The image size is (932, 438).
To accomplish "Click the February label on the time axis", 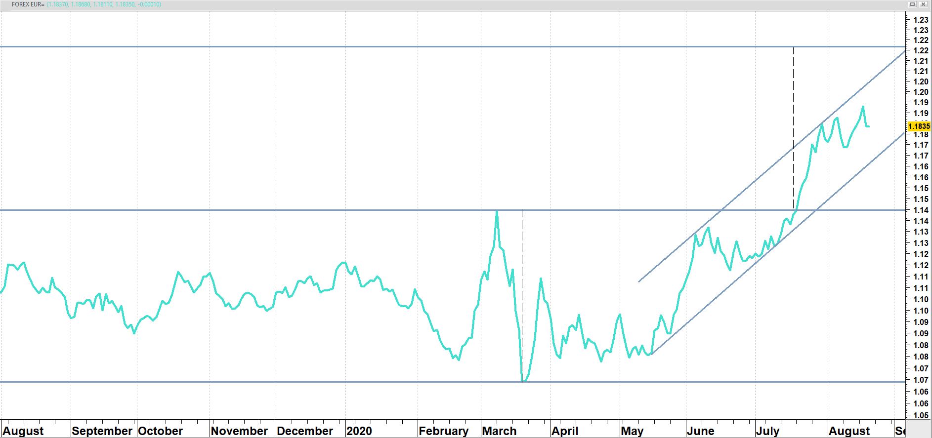I will [443, 431].
